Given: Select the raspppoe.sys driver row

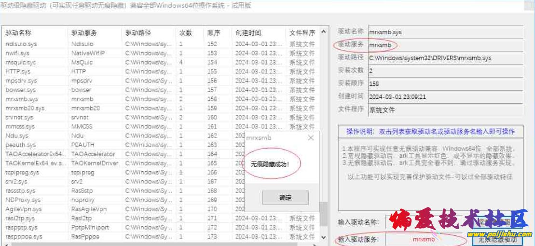Looking at the screenshot, I should pos(24,236).
